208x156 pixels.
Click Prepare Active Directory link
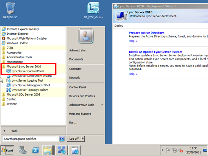[146, 33]
